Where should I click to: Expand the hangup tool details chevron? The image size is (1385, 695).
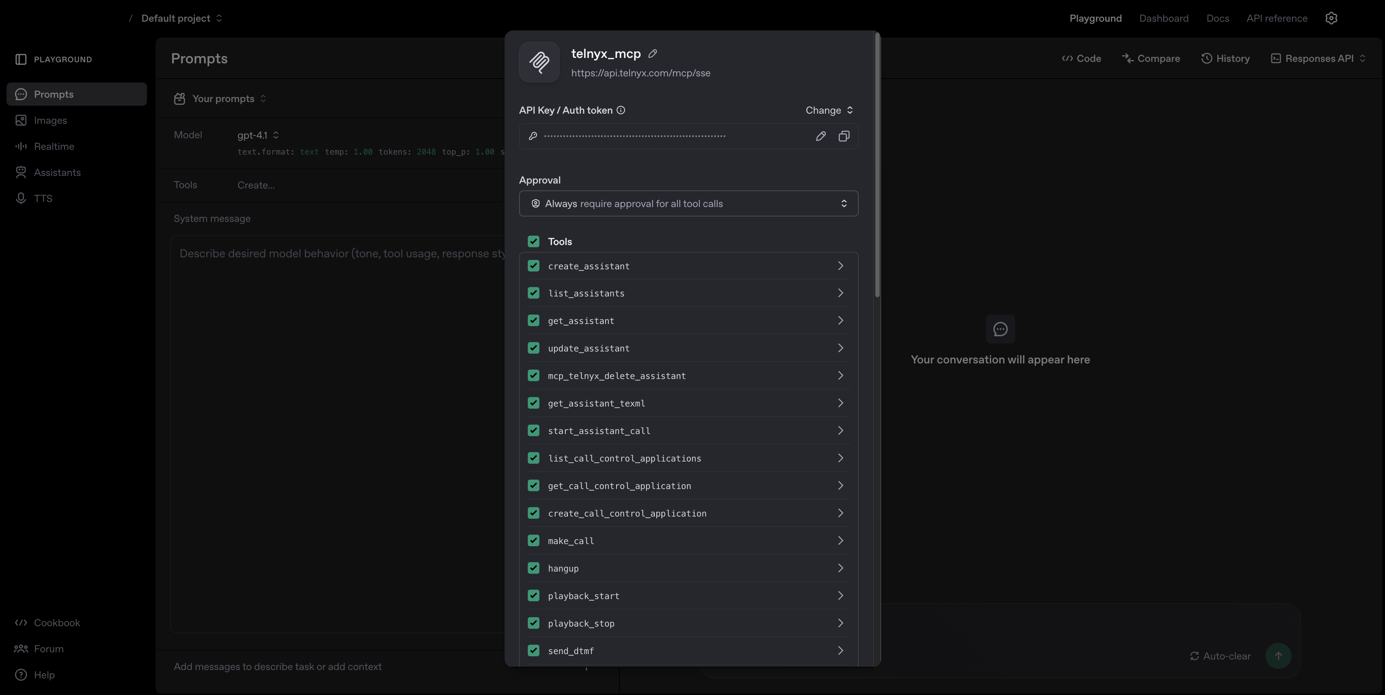(840, 568)
